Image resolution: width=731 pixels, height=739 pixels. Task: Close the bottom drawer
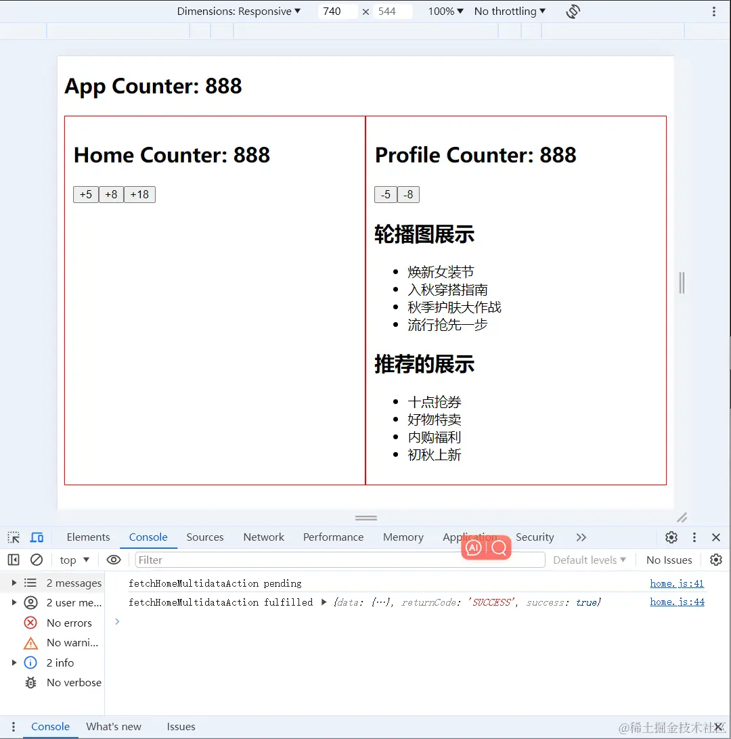(x=719, y=727)
